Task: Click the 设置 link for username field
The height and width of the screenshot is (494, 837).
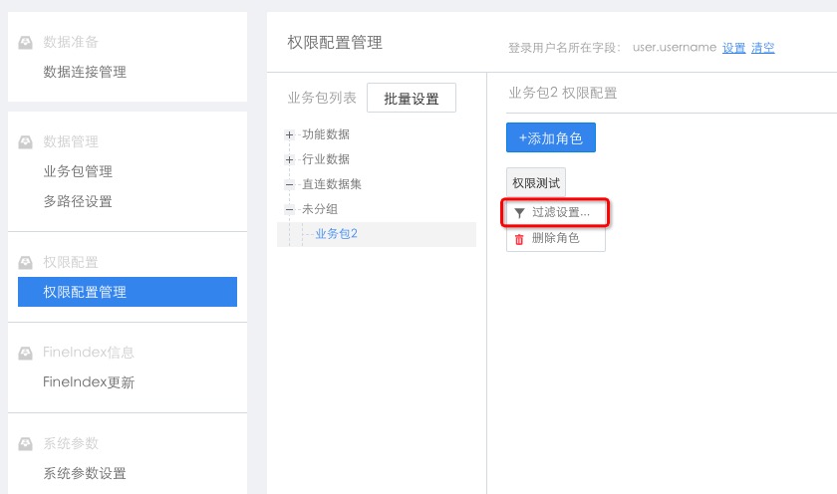Action: point(733,48)
